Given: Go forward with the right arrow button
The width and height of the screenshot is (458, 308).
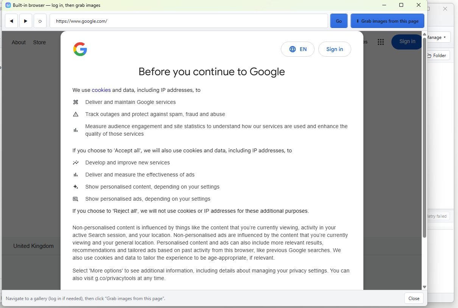Looking at the screenshot, I should 26,21.
